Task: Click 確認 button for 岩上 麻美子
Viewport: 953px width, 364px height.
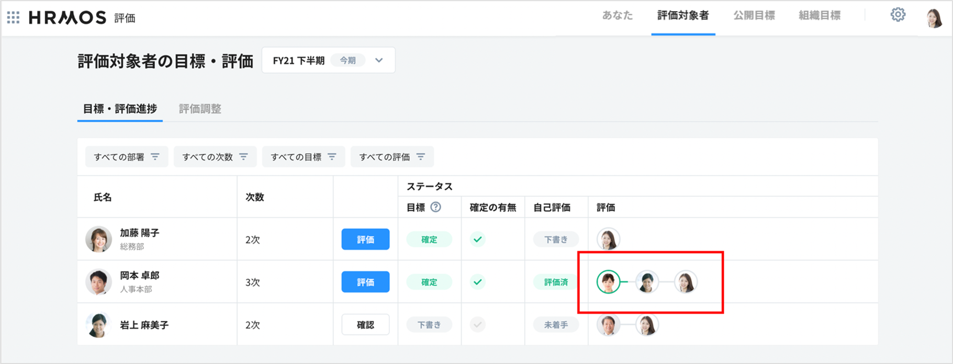Action: 365,325
